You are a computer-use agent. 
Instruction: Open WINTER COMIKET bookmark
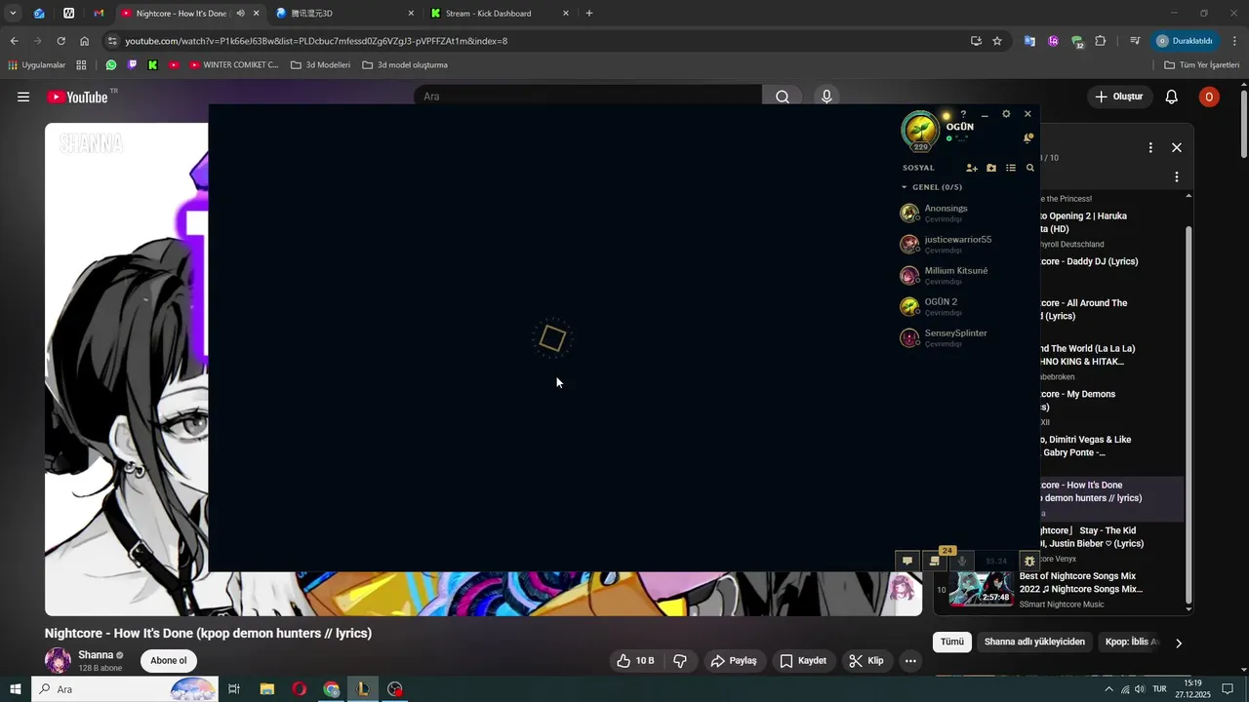234,65
